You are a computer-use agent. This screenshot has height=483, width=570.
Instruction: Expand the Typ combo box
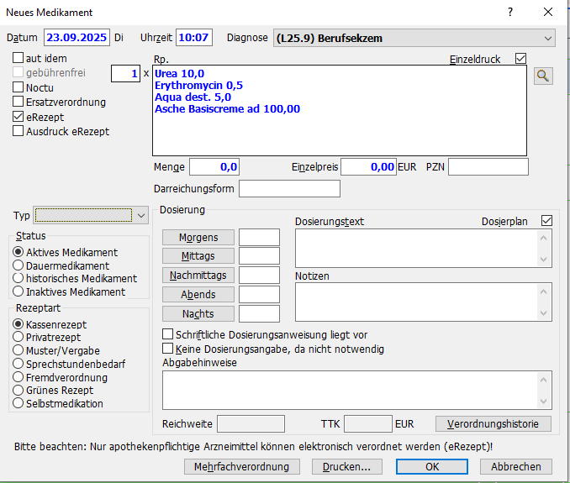pyautogui.click(x=140, y=216)
